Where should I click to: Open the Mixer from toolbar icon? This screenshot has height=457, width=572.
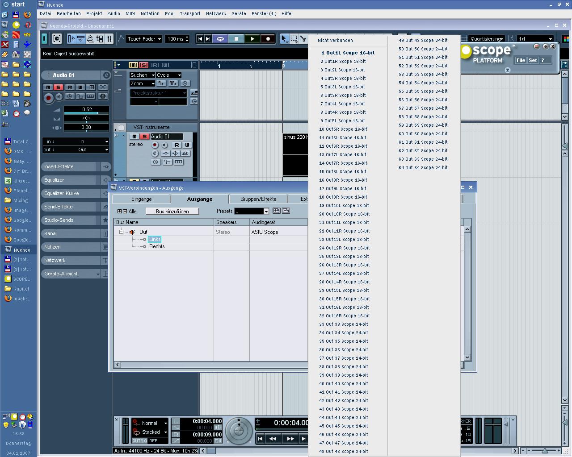point(109,39)
